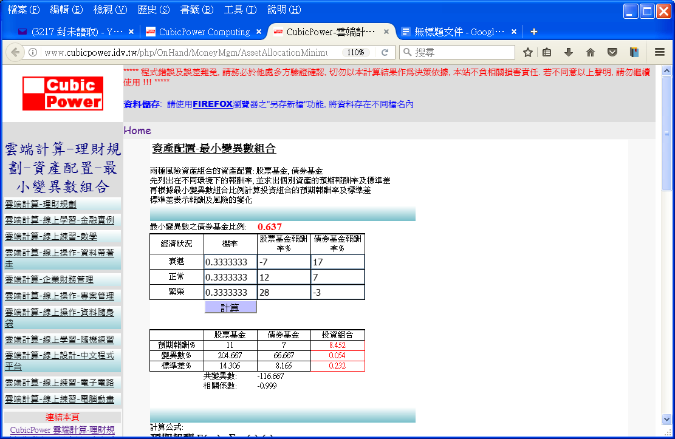
Task: Edit bond fund return for 繁榮 (-3)
Action: point(338,292)
